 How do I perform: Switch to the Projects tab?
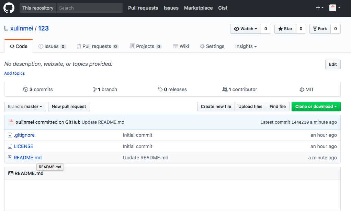(x=146, y=46)
